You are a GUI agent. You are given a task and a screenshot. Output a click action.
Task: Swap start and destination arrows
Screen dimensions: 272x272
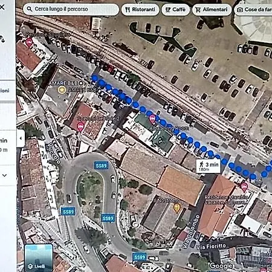(x=2, y=39)
